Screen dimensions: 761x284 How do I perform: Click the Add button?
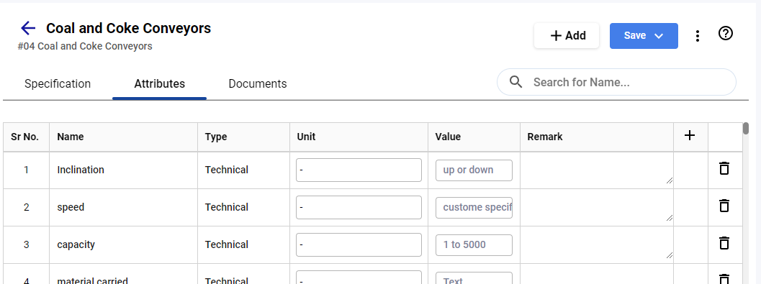tap(567, 35)
